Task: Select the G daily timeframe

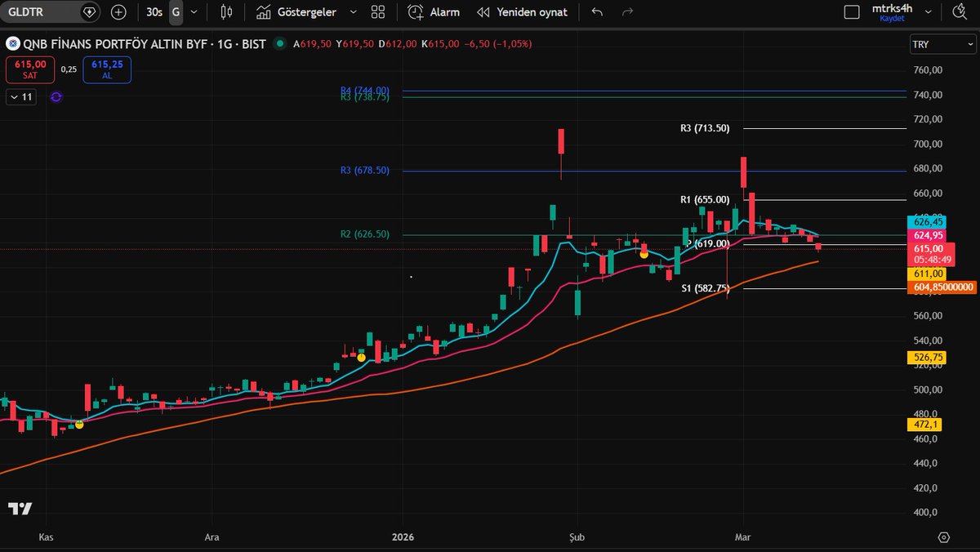Action: coord(176,12)
